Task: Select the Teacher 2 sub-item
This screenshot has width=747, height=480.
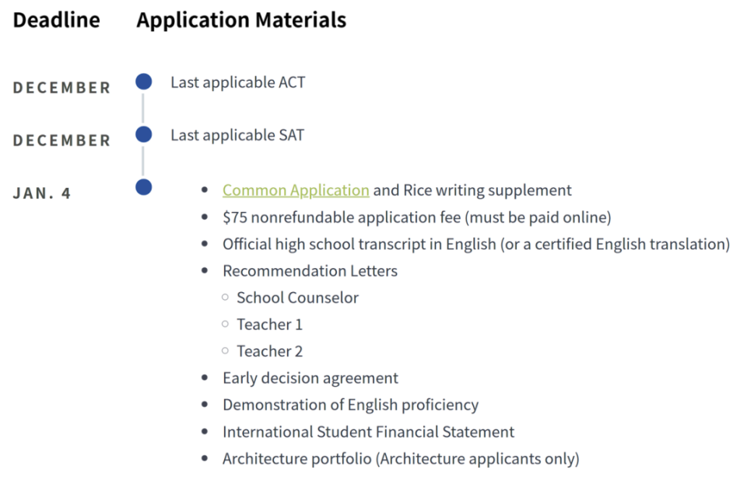Action: click(x=269, y=351)
